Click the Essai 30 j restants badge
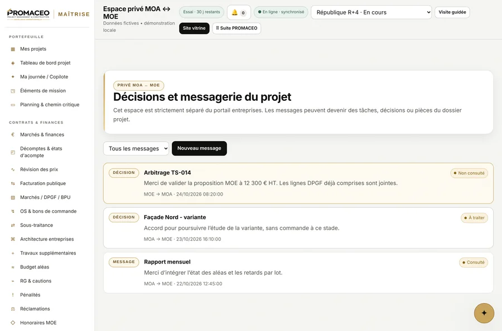 coord(201,12)
